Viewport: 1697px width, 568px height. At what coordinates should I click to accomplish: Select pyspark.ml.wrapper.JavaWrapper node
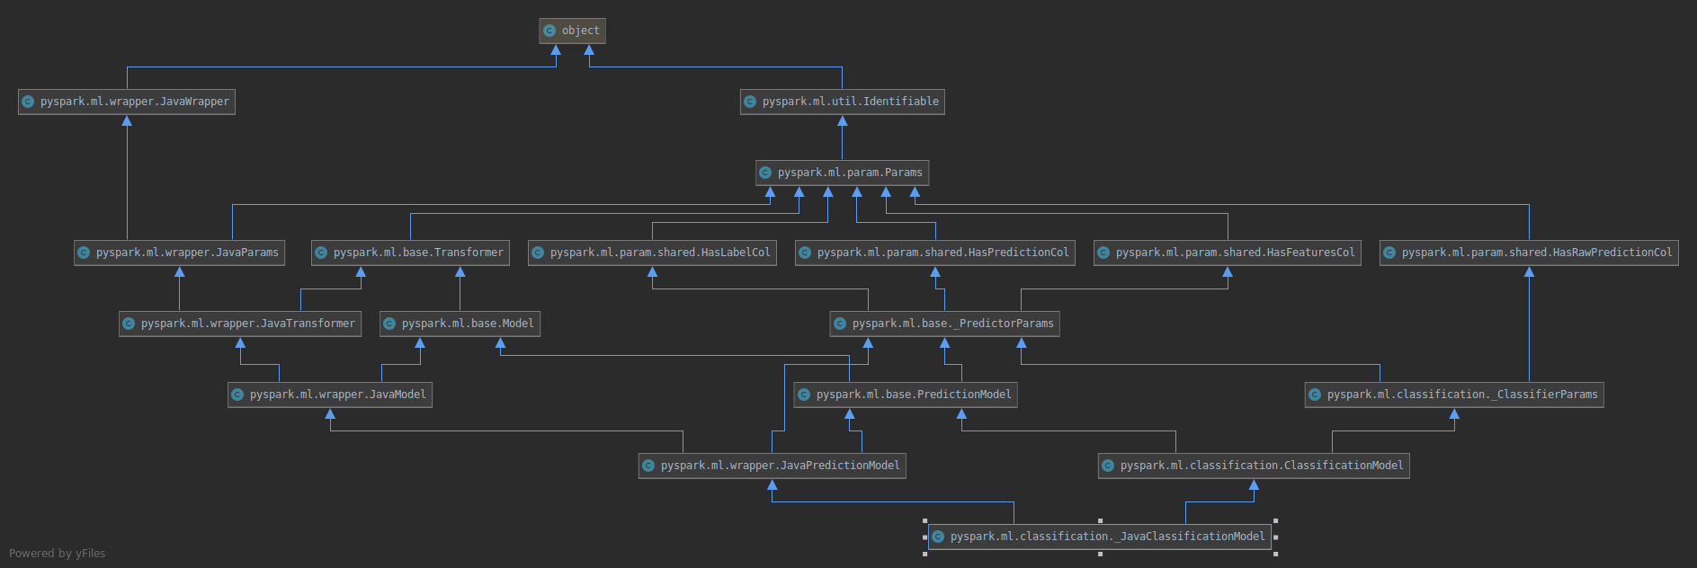tap(127, 102)
